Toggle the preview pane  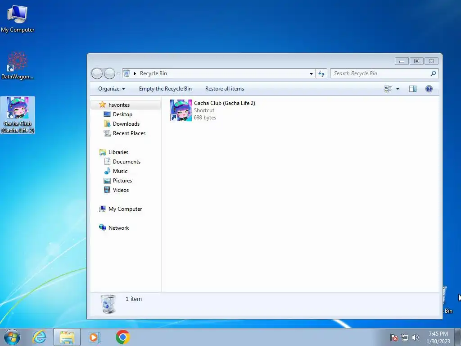click(x=413, y=89)
